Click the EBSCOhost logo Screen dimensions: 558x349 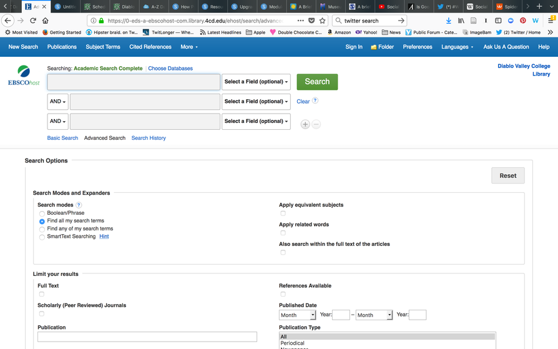pyautogui.click(x=24, y=76)
